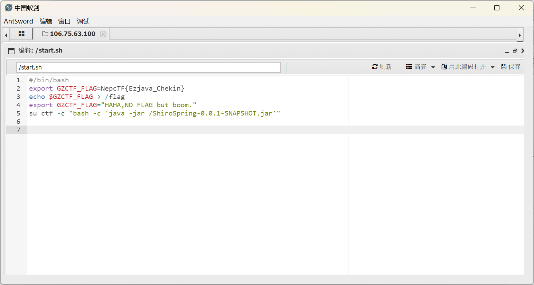The height and width of the screenshot is (285, 534).
Task: Close the /start.sh editor panel
Action: tap(522, 51)
